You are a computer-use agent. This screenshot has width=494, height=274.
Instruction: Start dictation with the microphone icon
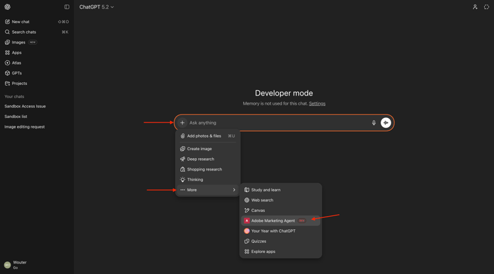(373, 123)
